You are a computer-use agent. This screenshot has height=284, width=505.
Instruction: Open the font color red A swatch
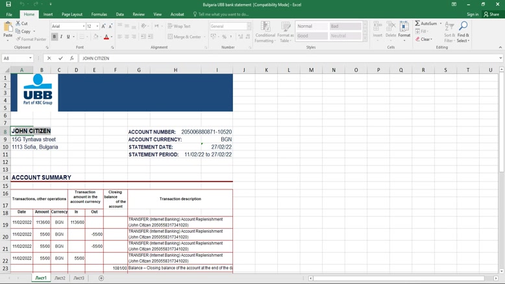106,37
